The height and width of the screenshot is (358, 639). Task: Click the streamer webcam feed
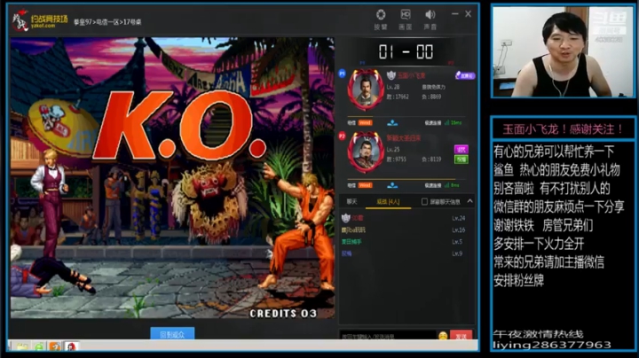pos(564,51)
